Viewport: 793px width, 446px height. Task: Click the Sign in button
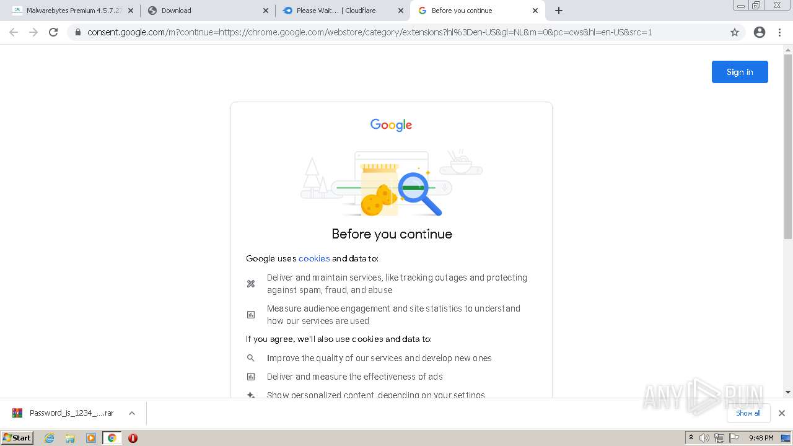tap(740, 72)
